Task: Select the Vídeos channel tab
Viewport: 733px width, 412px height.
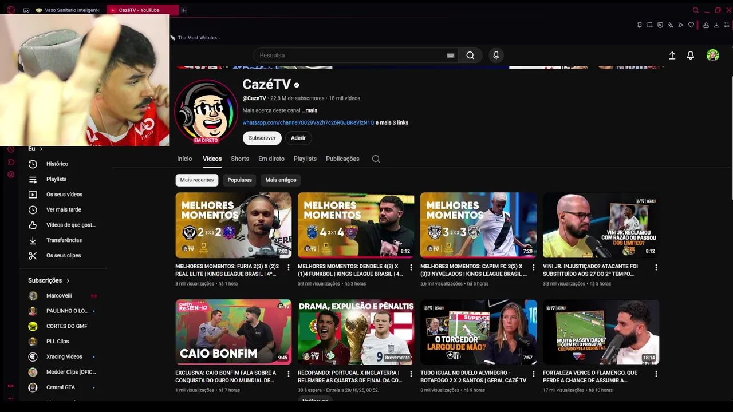Action: click(212, 159)
